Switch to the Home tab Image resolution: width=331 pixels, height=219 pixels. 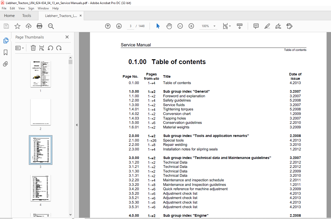9,16
